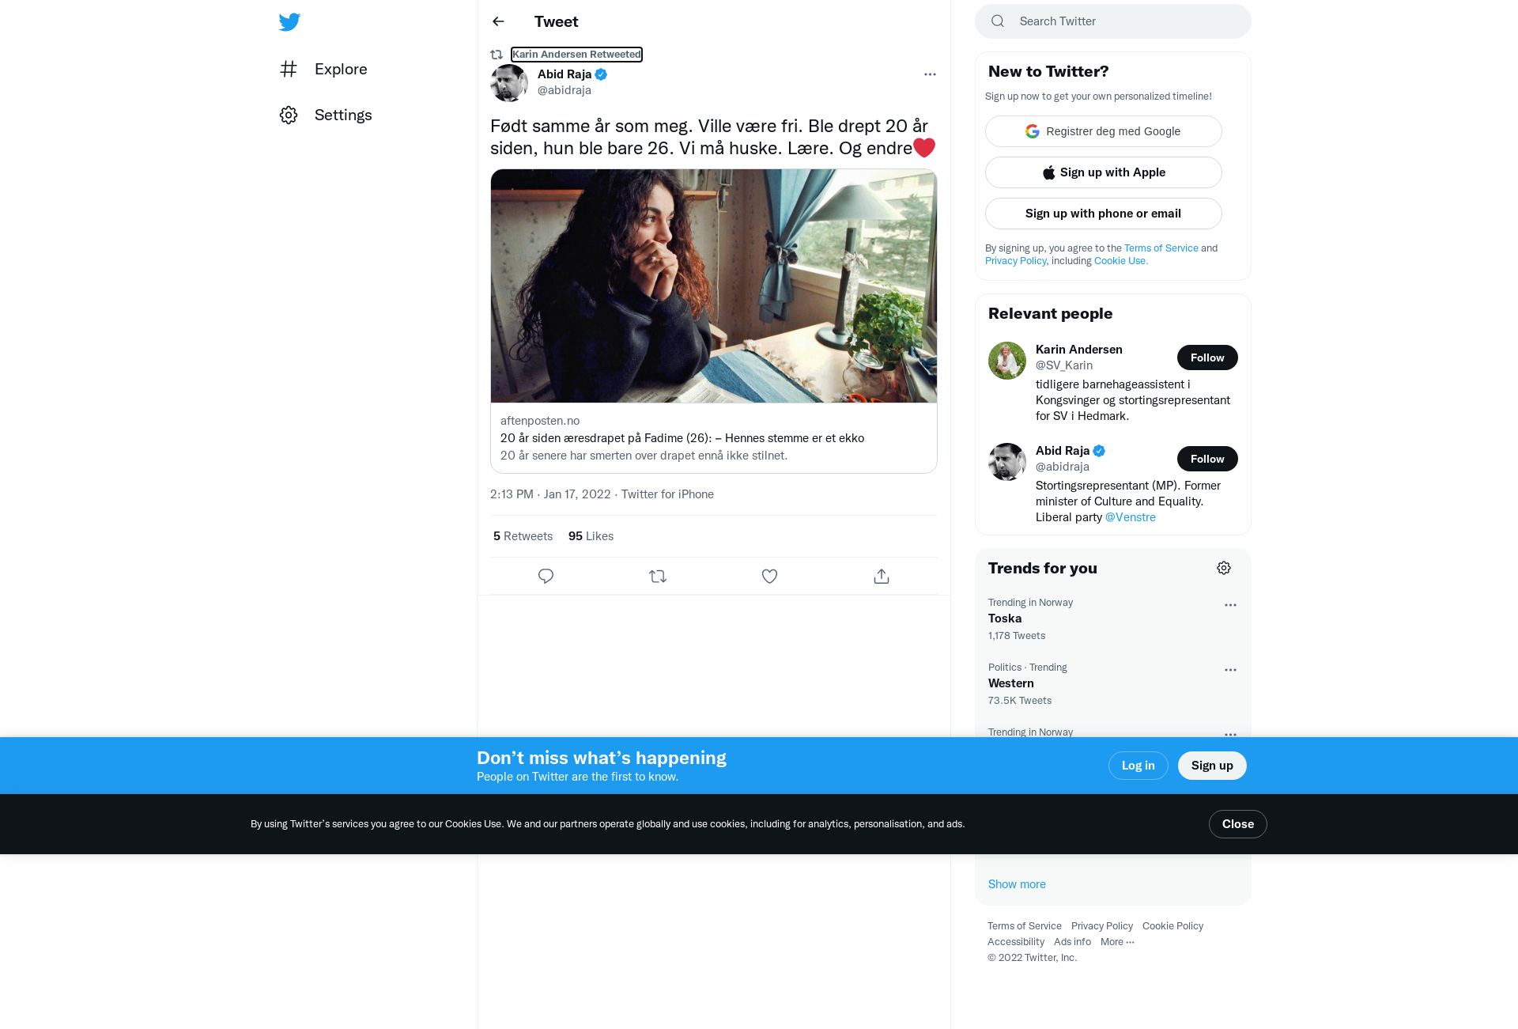Like the tweet with the heart icon
Viewport: 1518px width, 1029px height.
coord(769,576)
